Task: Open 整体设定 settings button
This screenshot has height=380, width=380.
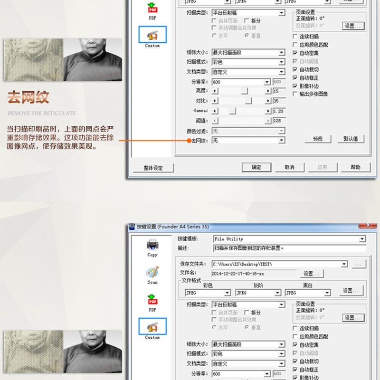Action: click(x=152, y=168)
